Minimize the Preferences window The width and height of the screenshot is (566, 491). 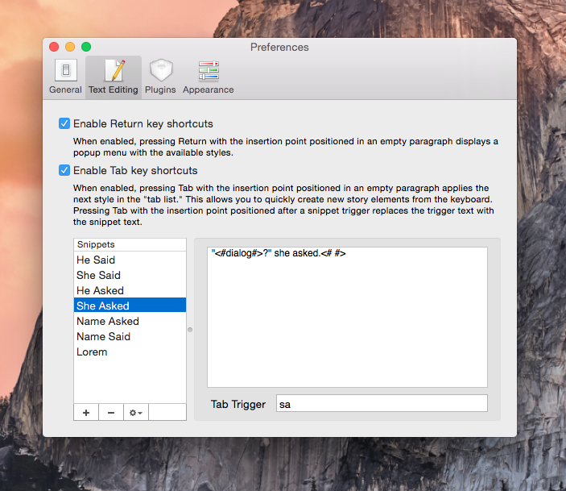(x=70, y=47)
